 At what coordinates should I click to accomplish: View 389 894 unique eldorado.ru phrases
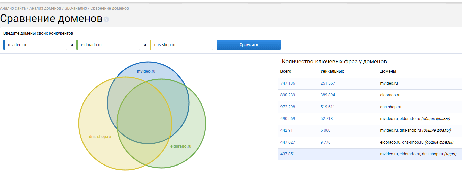[x=328, y=95]
